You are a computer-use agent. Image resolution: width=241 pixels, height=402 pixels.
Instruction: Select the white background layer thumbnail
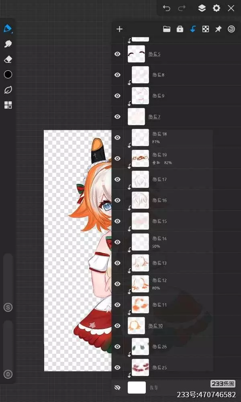[137, 388]
